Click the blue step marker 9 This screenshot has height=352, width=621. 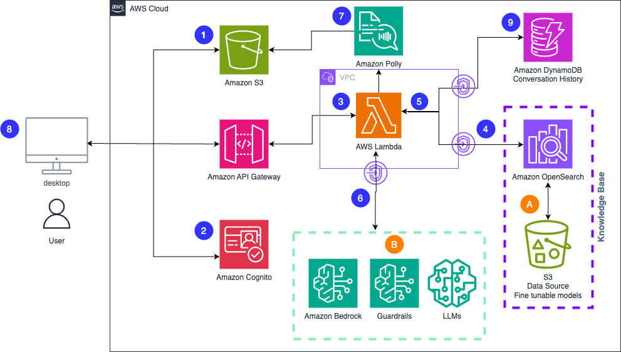click(x=511, y=23)
